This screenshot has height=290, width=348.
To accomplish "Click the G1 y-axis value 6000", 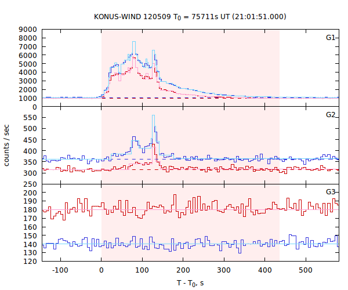I will [x=27, y=56].
